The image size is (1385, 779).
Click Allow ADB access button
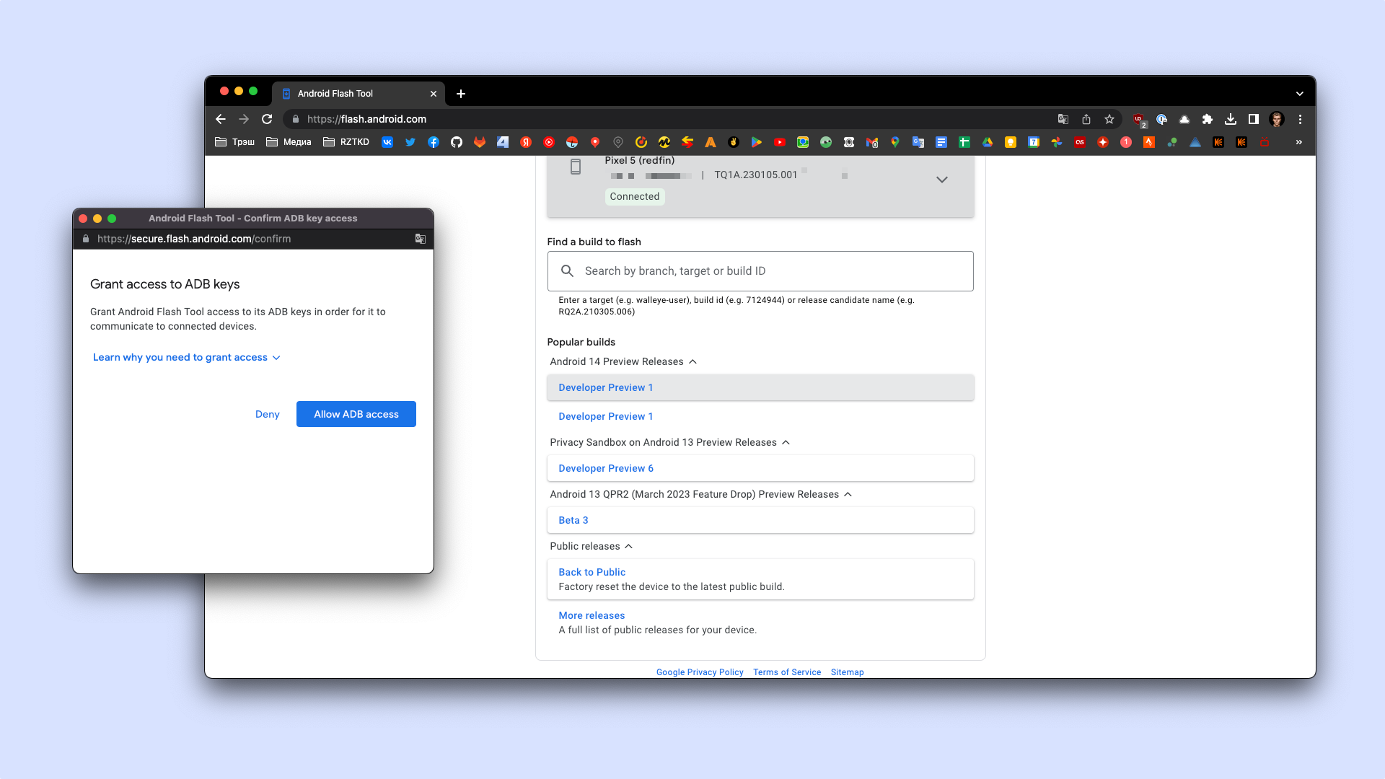(356, 414)
